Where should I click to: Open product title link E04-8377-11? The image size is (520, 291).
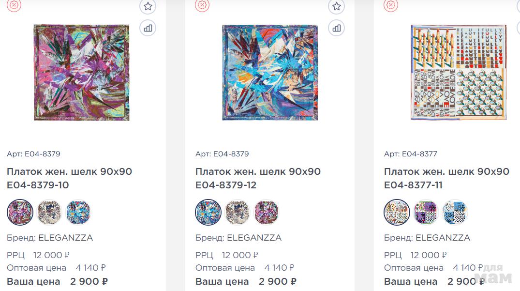click(x=446, y=178)
